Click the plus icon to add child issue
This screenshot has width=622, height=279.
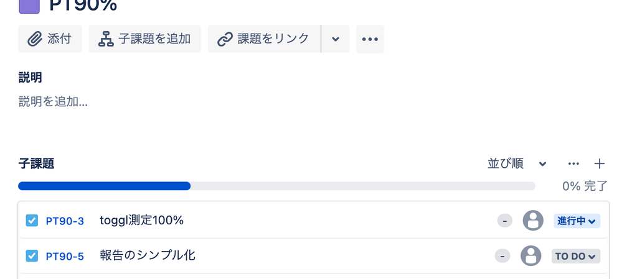pyautogui.click(x=600, y=163)
